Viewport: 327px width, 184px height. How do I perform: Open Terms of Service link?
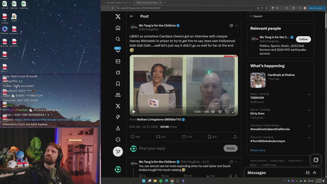pyautogui.click(x=258, y=161)
